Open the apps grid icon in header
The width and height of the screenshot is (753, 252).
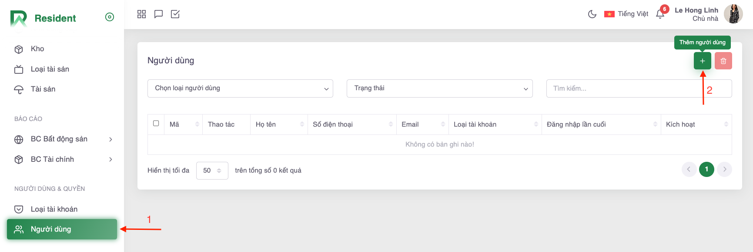141,14
